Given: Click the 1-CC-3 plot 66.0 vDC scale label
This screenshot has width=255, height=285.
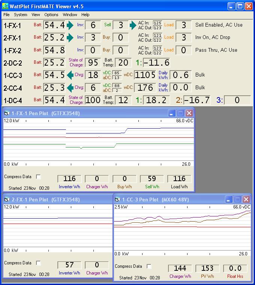Looking at the screenshot, I should coord(242,207).
